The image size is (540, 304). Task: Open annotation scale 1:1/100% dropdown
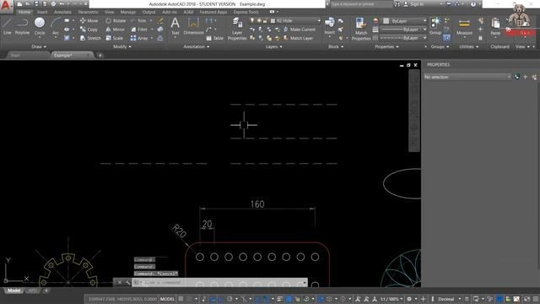[391, 299]
